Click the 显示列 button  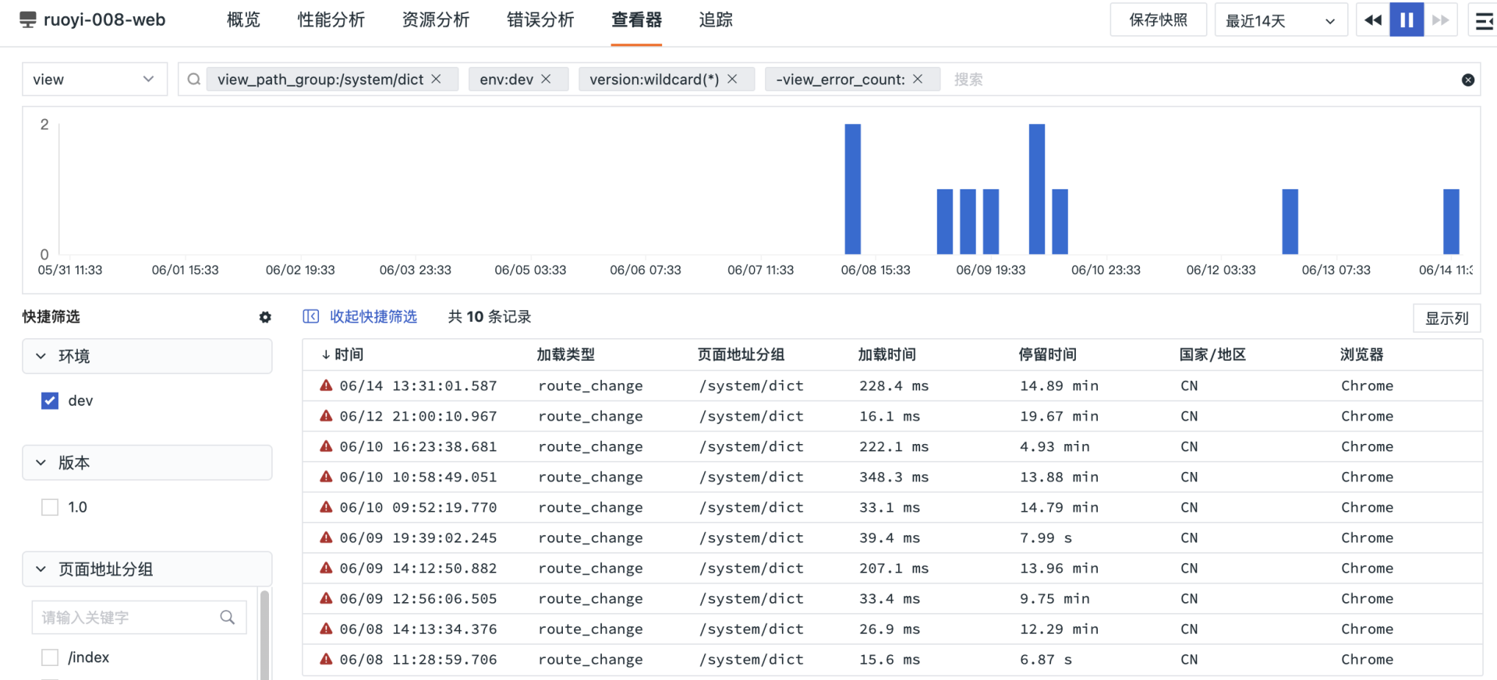pos(1446,318)
